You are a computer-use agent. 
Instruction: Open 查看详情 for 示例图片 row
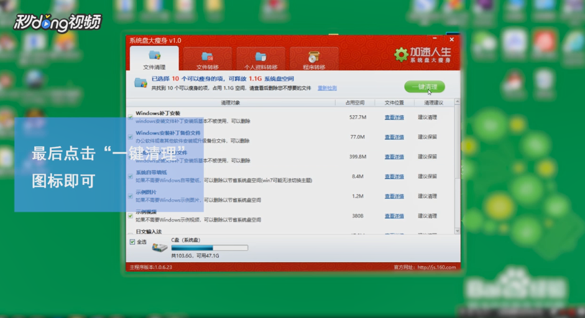(394, 196)
